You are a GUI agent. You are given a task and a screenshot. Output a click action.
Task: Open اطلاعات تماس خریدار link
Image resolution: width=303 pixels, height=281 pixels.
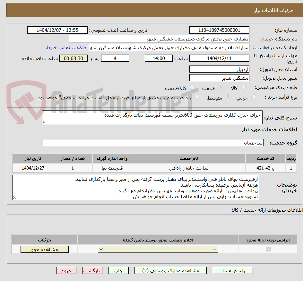click(66, 48)
